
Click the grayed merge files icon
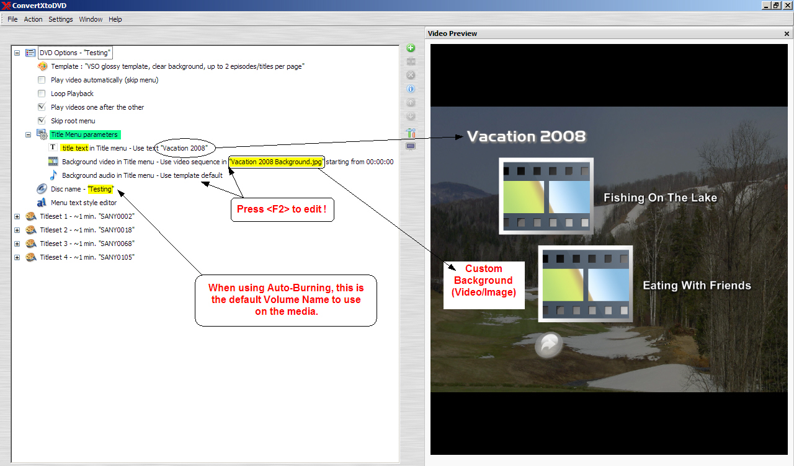[411, 61]
